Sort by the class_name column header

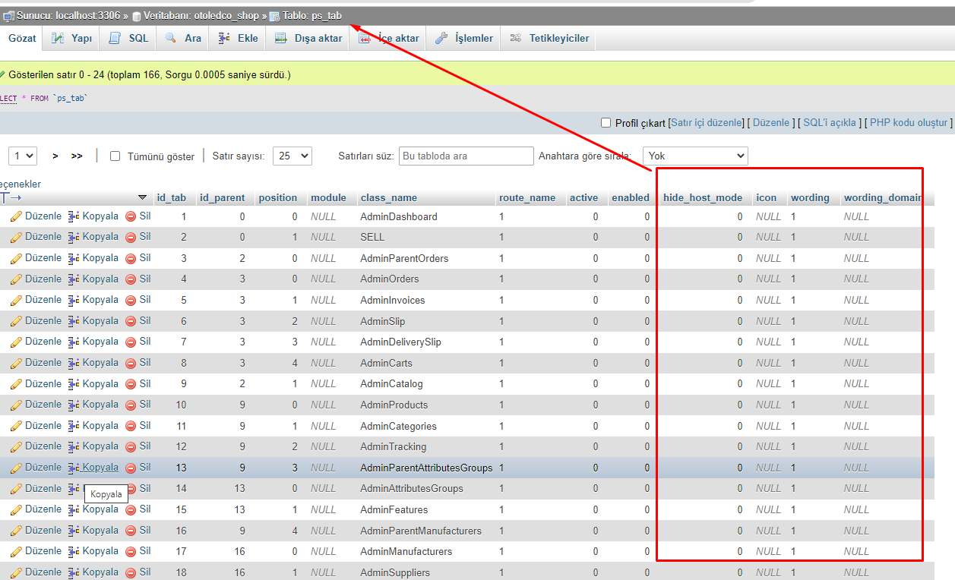tap(389, 197)
